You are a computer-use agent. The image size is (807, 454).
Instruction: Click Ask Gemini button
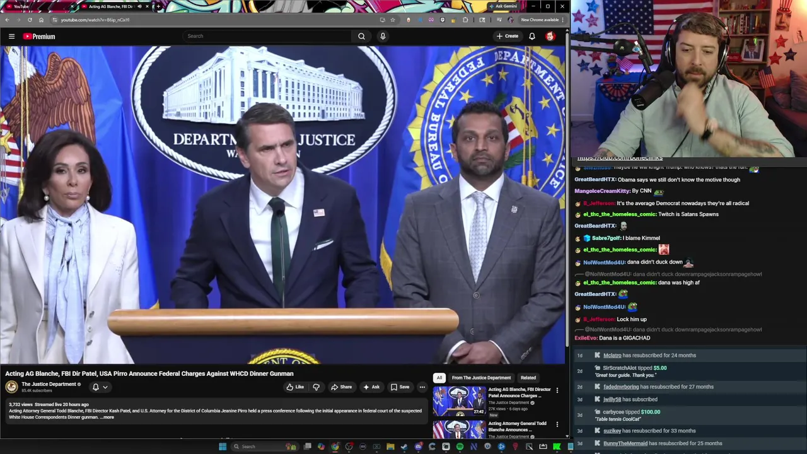pyautogui.click(x=503, y=6)
